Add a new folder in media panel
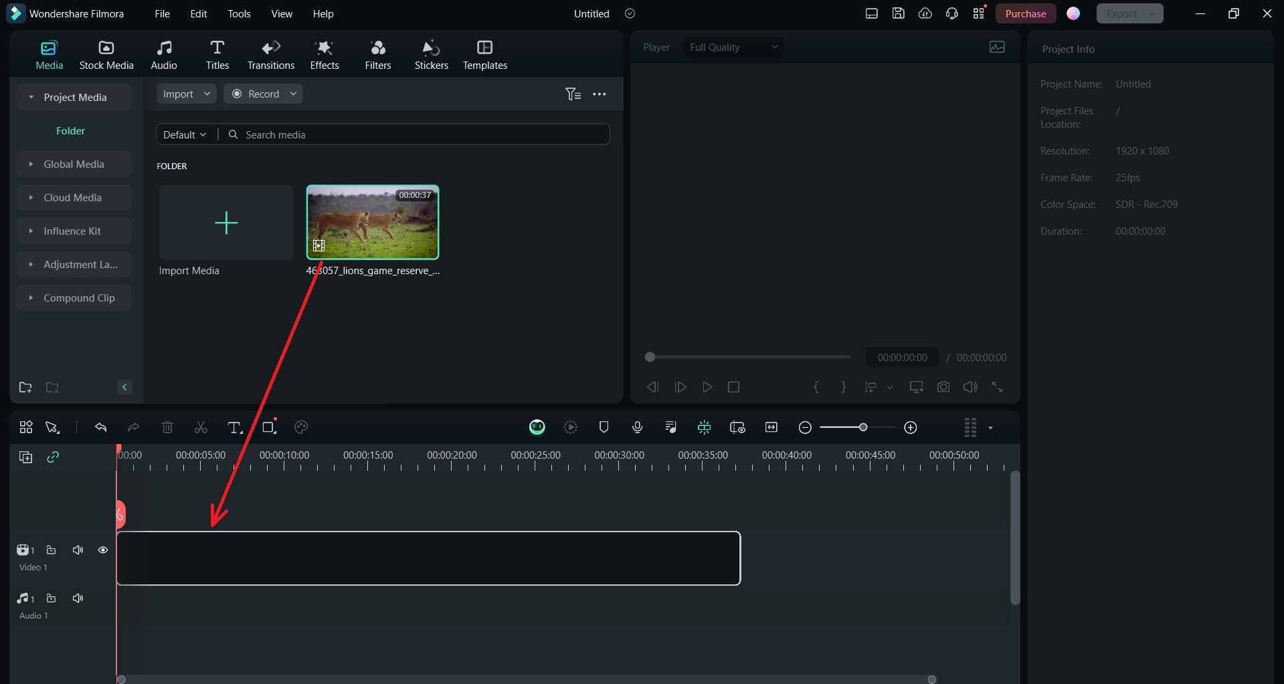Viewport: 1284px width, 684px height. [x=25, y=387]
